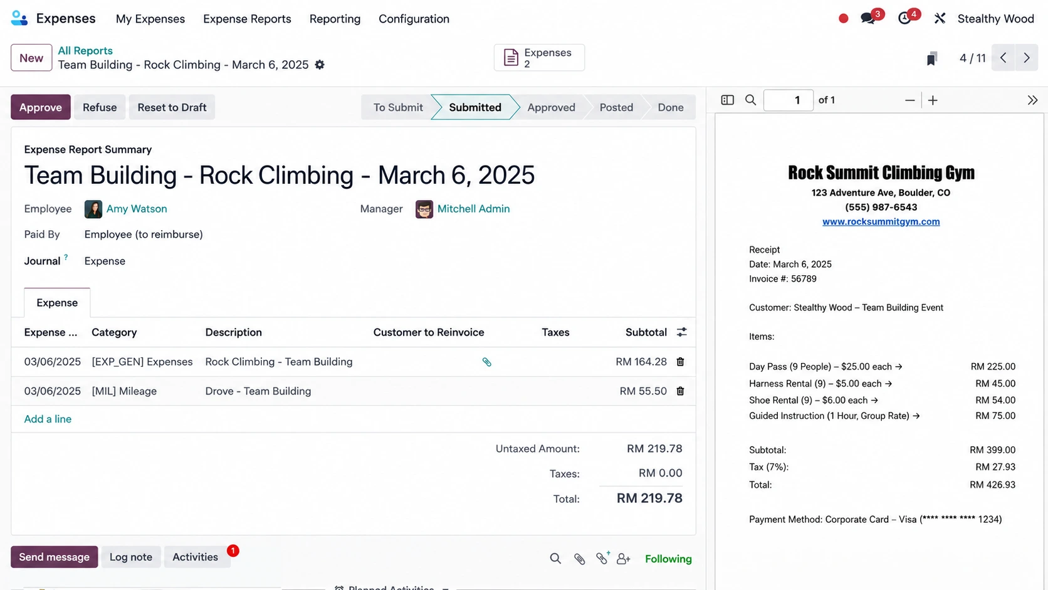This screenshot has width=1048, height=590.
Task: Click Paid By Employee (to reimburse) value
Action: (x=144, y=234)
